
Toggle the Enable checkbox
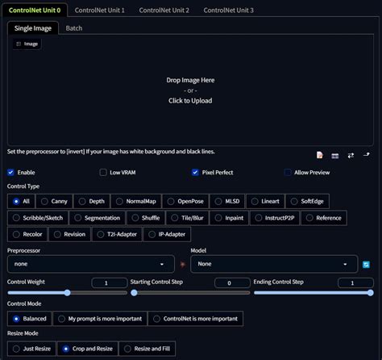click(x=10, y=172)
